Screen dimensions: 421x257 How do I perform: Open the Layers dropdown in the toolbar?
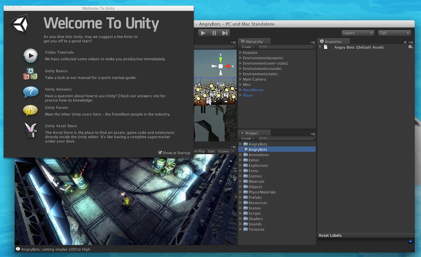(x=357, y=33)
